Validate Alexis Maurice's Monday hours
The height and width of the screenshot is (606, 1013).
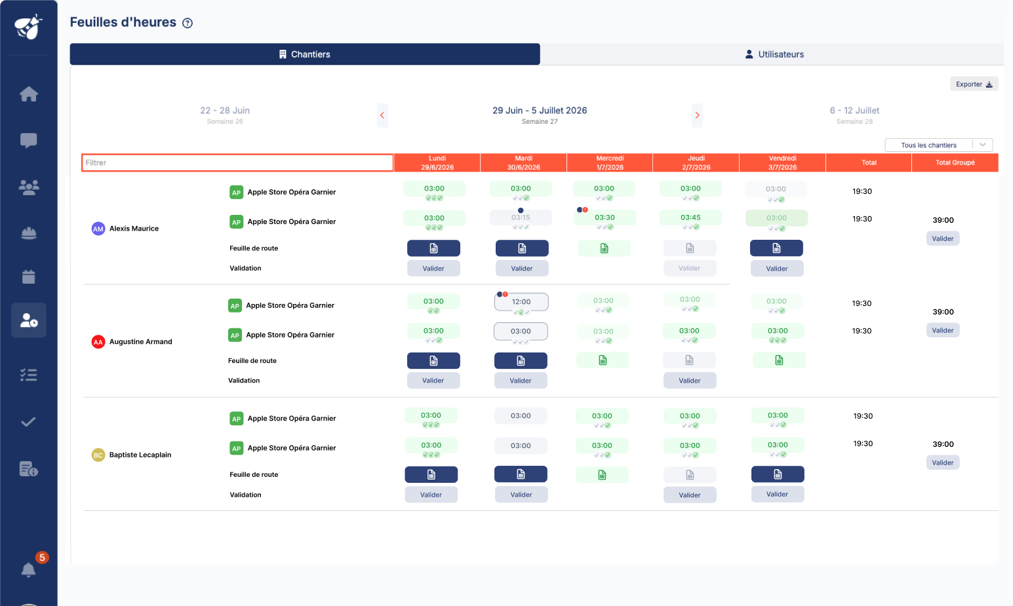433,269
